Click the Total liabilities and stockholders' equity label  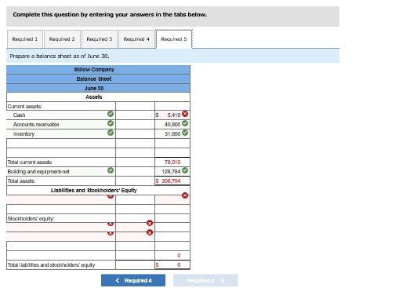(x=51, y=265)
